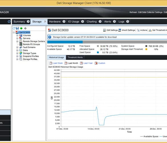The image size is (167, 143).
Task: Click the info icon in update banner
Action: click(50, 37)
